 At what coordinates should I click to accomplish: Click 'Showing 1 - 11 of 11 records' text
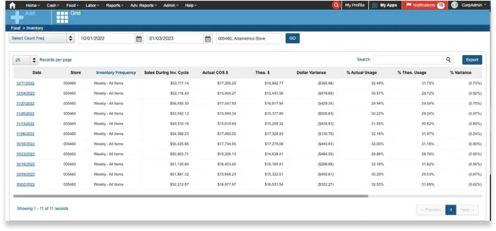[43, 209]
